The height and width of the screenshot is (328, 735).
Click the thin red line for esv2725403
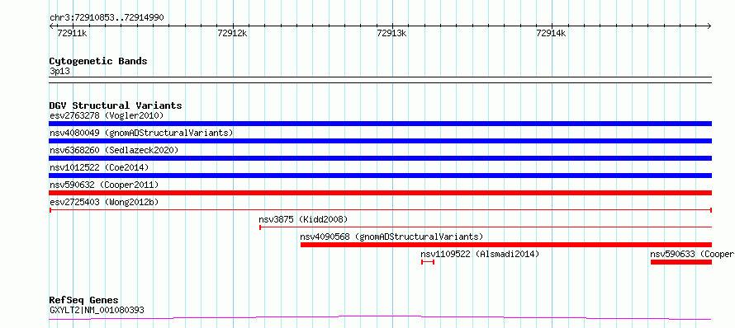(x=380, y=210)
